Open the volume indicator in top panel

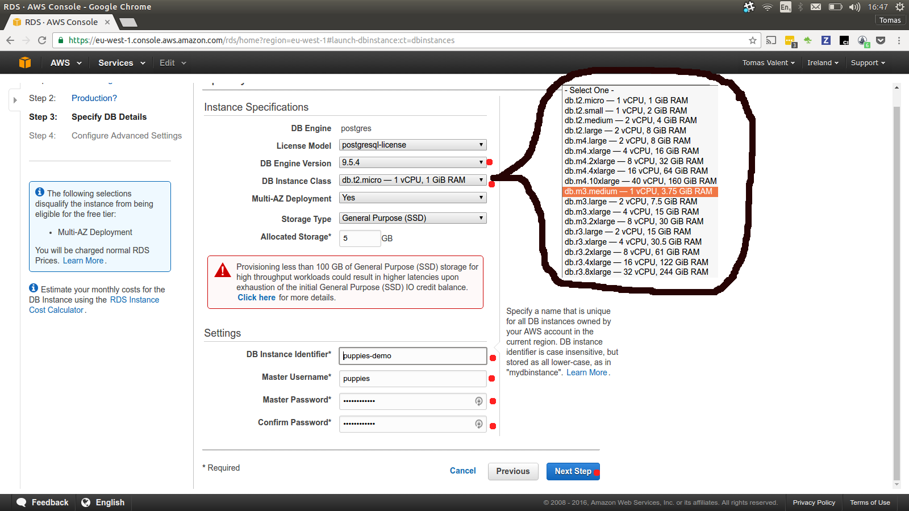point(854,7)
